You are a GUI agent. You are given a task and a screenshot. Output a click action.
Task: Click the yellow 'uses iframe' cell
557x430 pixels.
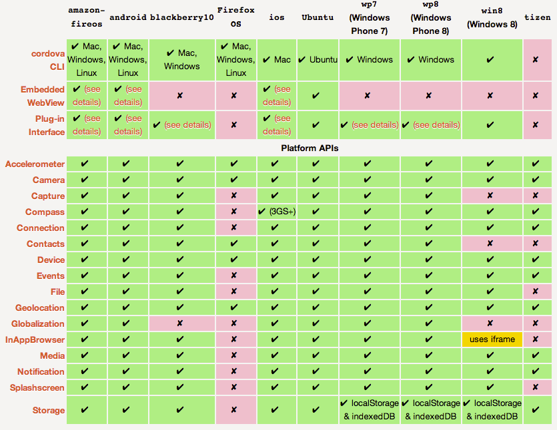(492, 339)
